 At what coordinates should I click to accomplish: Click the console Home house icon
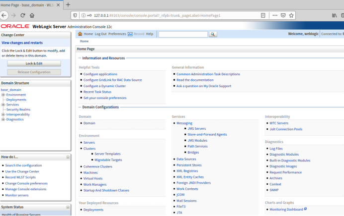(80, 34)
